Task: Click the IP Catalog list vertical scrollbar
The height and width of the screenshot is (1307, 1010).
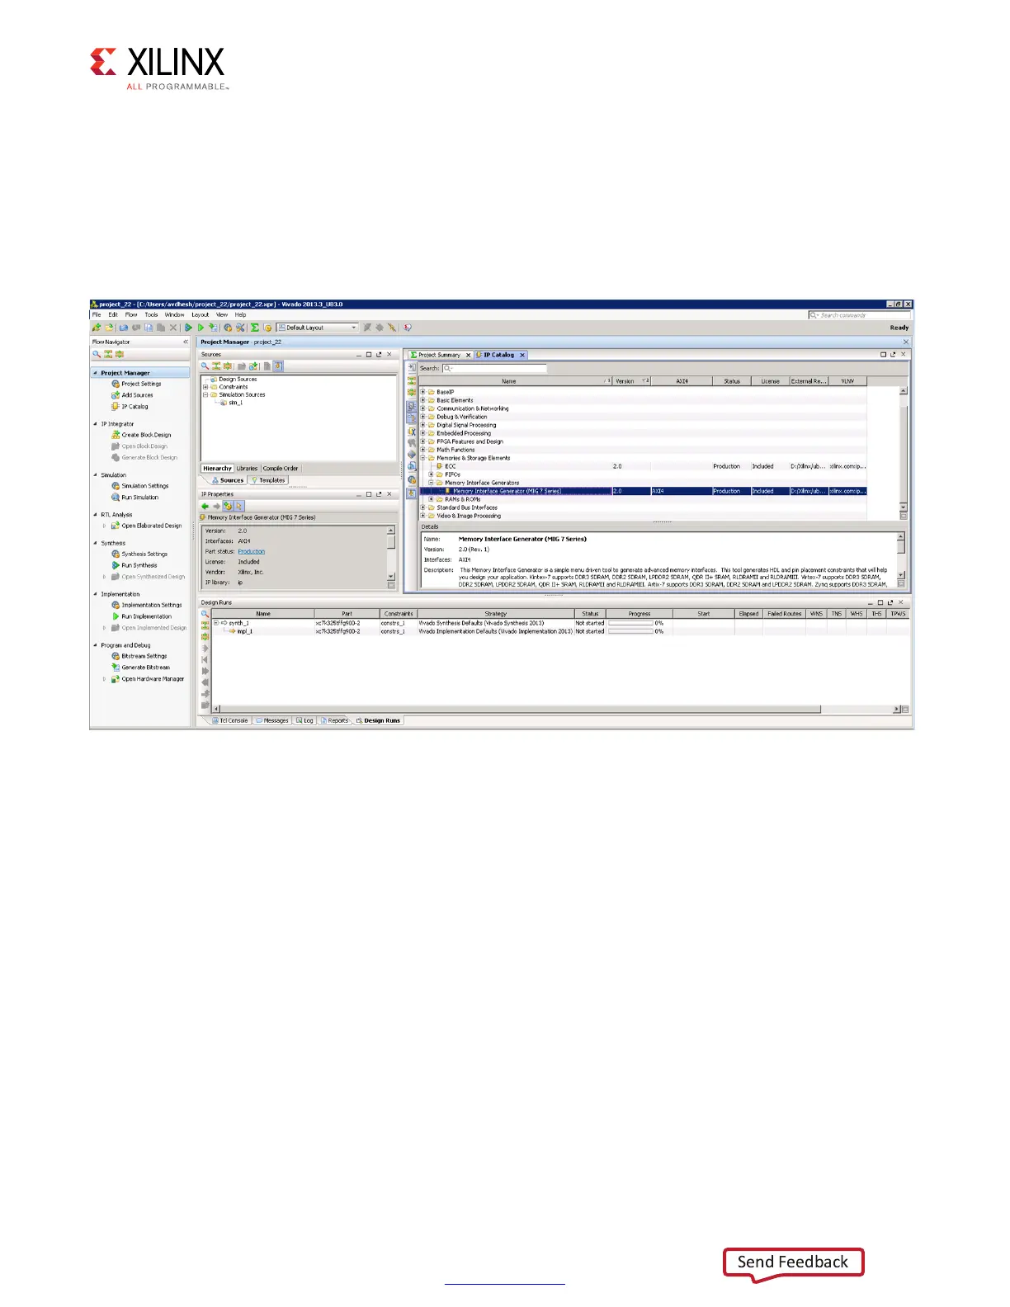Action: coord(903,450)
